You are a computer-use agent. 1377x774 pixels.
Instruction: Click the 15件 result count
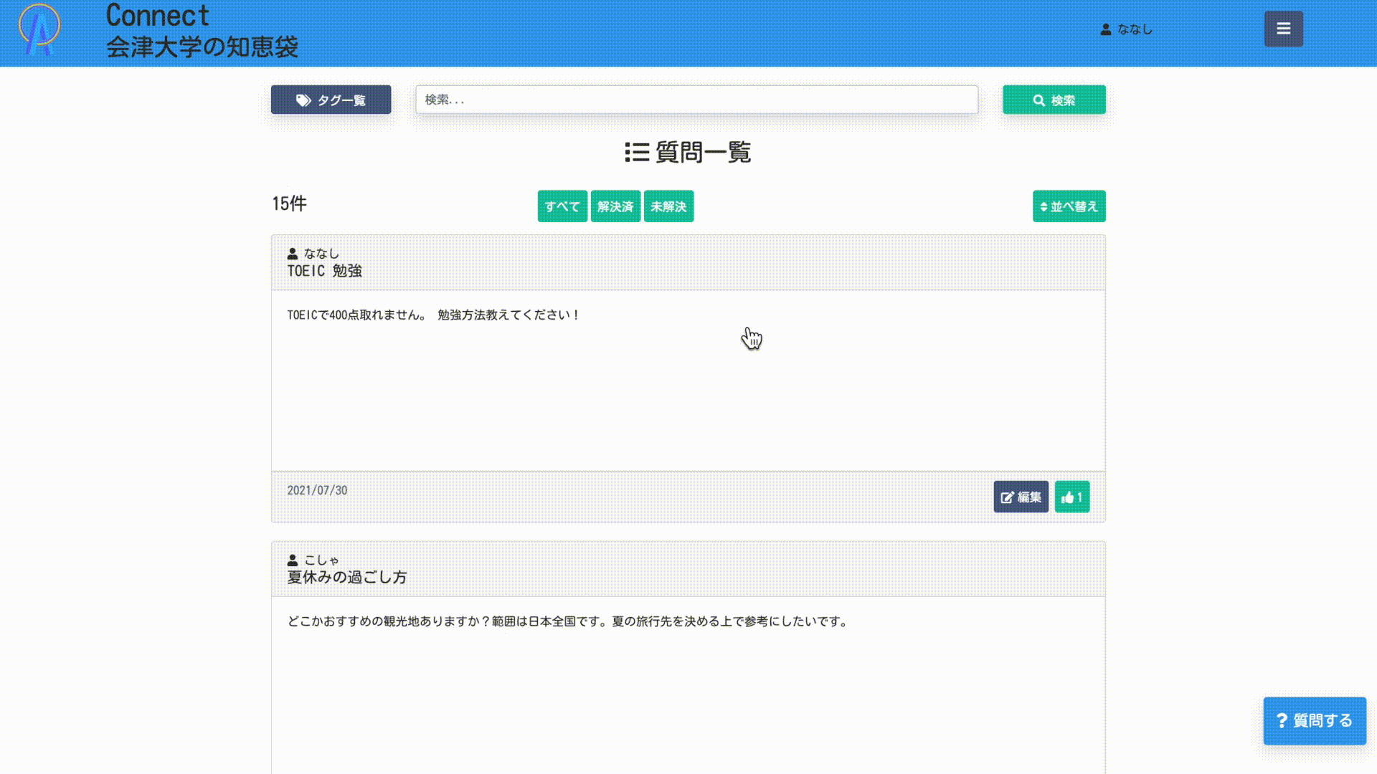289,204
